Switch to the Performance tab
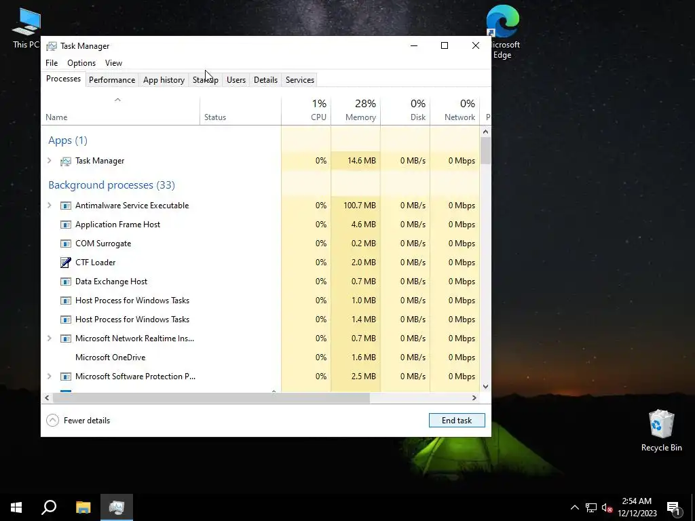Screen dimensions: 695x521 coord(112,80)
